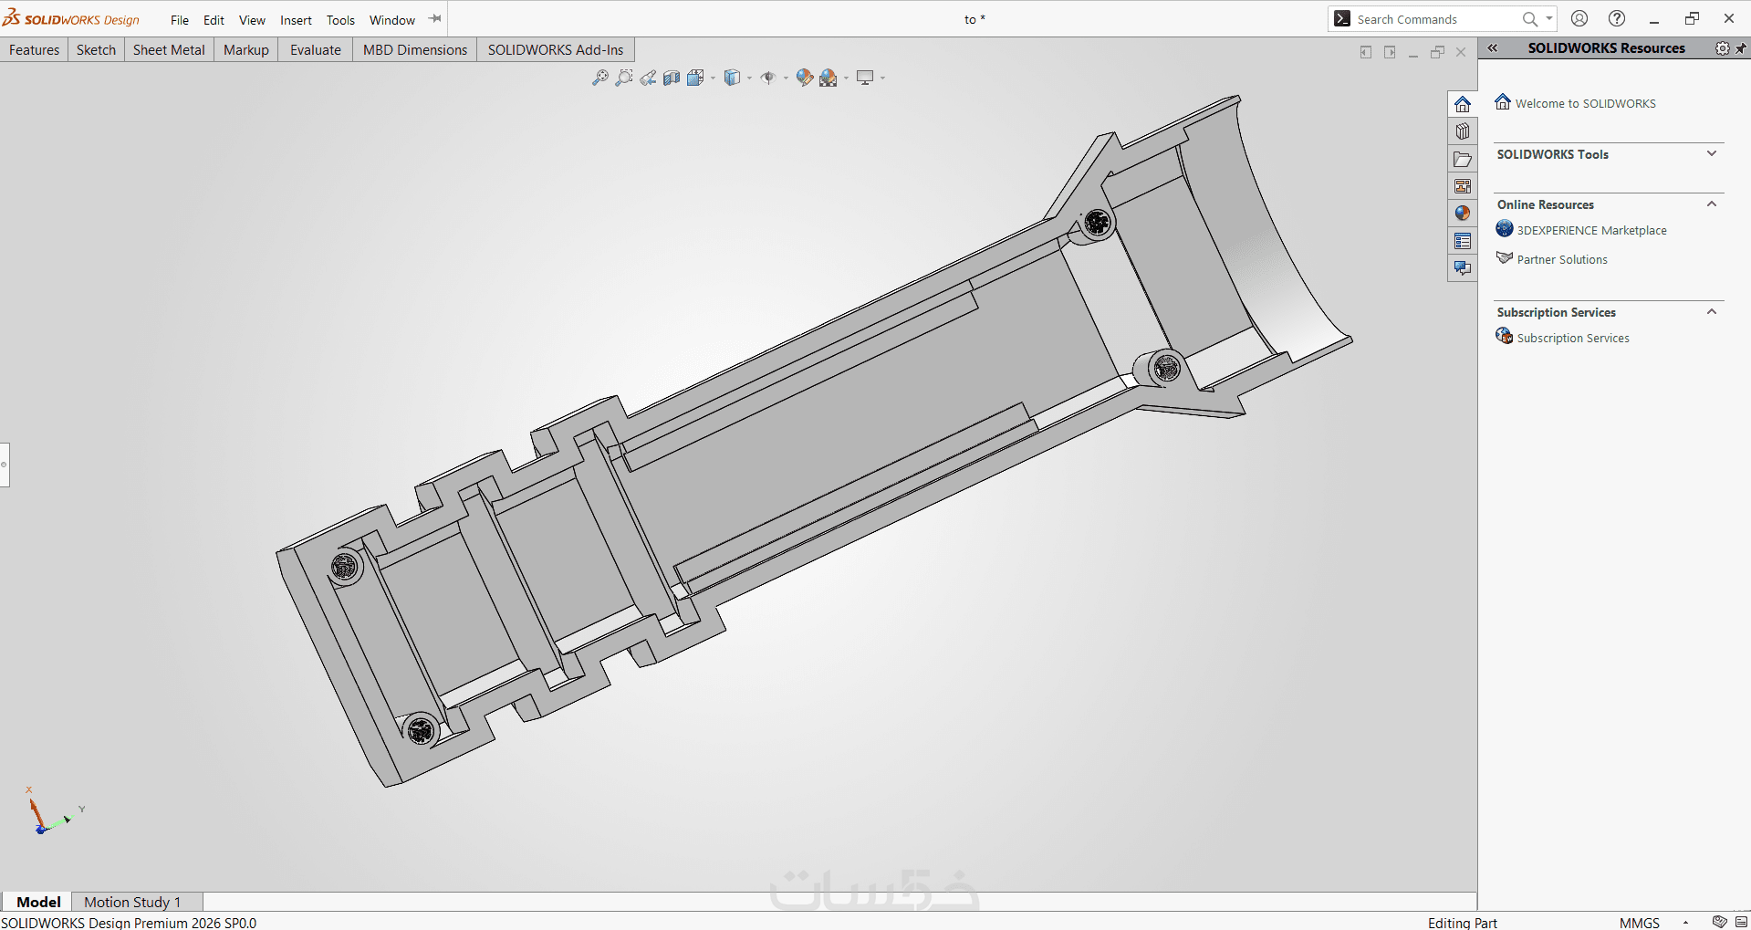Click the Subscription Services link
The height and width of the screenshot is (930, 1751).
click(1573, 339)
